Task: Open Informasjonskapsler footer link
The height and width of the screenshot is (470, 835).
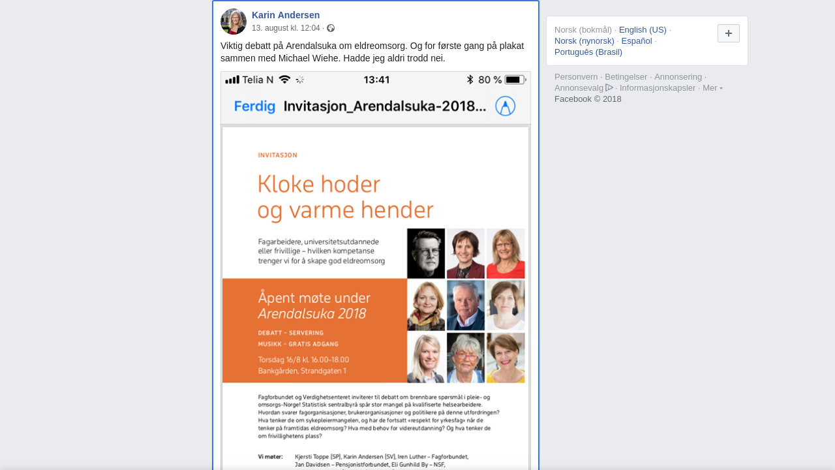Action: click(658, 88)
